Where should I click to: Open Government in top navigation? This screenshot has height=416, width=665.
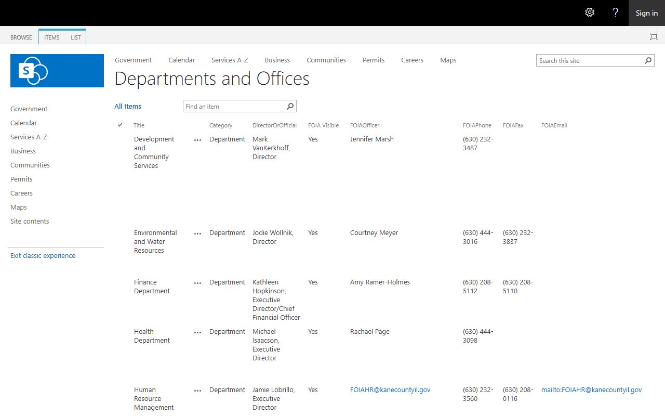134,60
